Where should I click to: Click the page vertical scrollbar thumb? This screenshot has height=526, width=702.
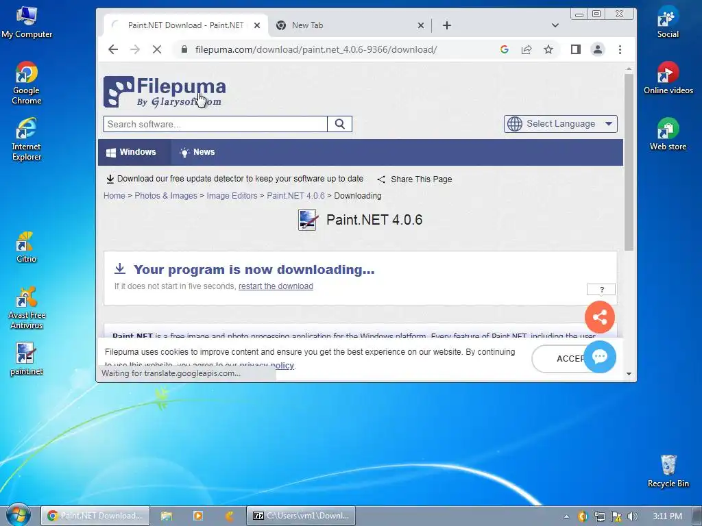(x=629, y=162)
